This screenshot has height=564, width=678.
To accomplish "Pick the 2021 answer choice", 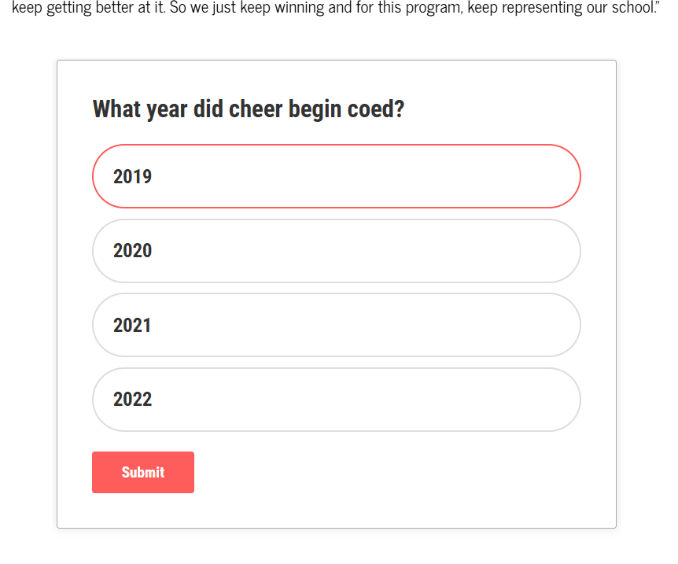I will click(336, 325).
